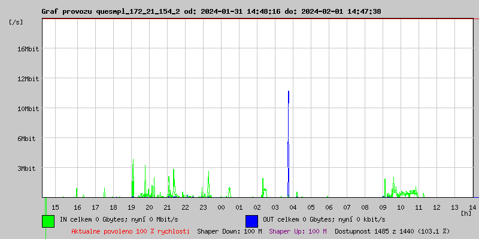Click the purple 'Shaper Up: 100 M' text
This screenshot has width=479, height=239.
(298, 231)
